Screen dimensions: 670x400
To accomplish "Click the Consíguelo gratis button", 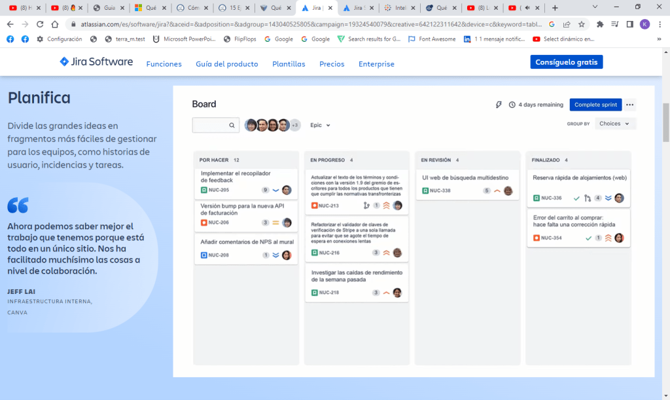I will 566,62.
